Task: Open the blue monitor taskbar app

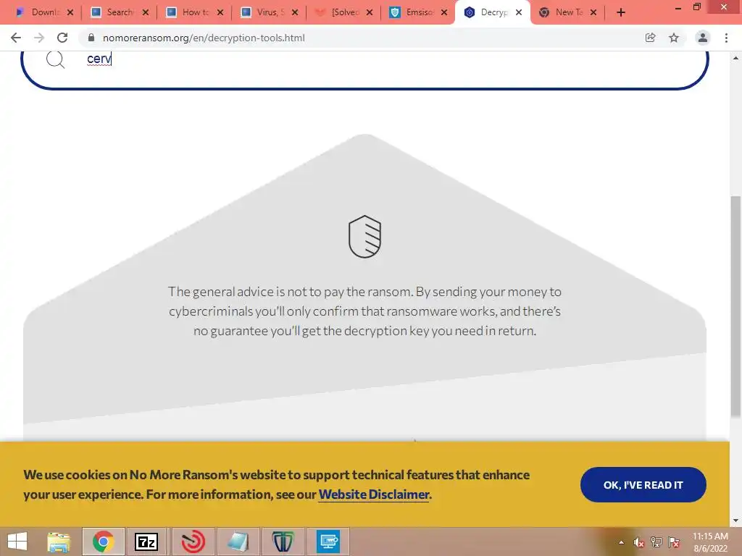Action: click(328, 542)
